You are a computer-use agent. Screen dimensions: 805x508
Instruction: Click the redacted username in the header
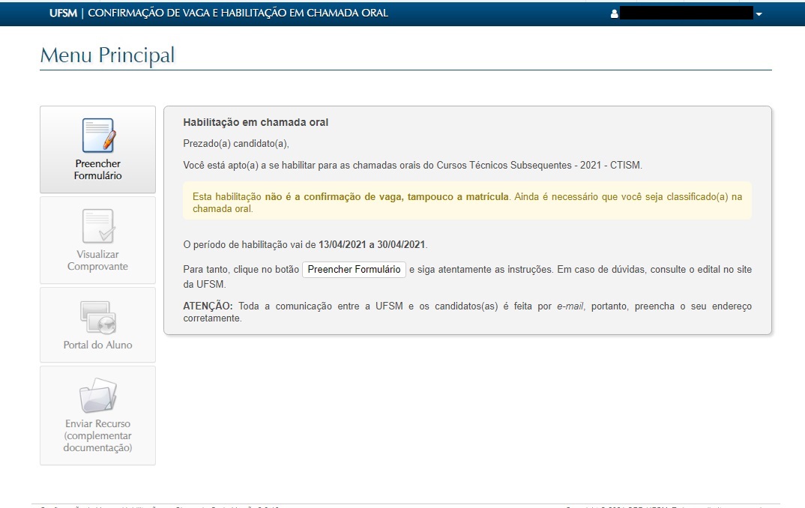click(x=686, y=13)
